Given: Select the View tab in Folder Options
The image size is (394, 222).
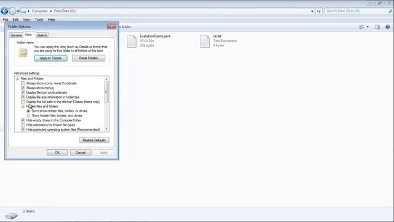Looking at the screenshot, I should [28, 35].
